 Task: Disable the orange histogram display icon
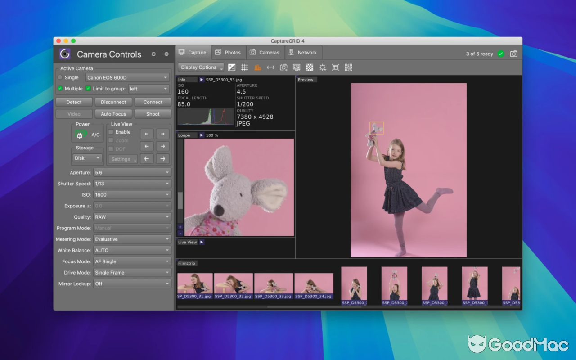click(x=258, y=67)
